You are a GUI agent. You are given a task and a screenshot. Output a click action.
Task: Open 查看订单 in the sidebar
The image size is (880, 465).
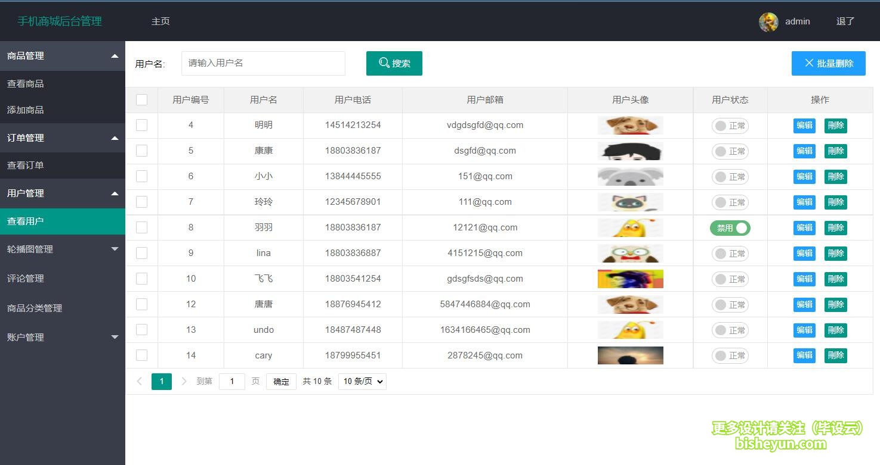click(x=26, y=166)
